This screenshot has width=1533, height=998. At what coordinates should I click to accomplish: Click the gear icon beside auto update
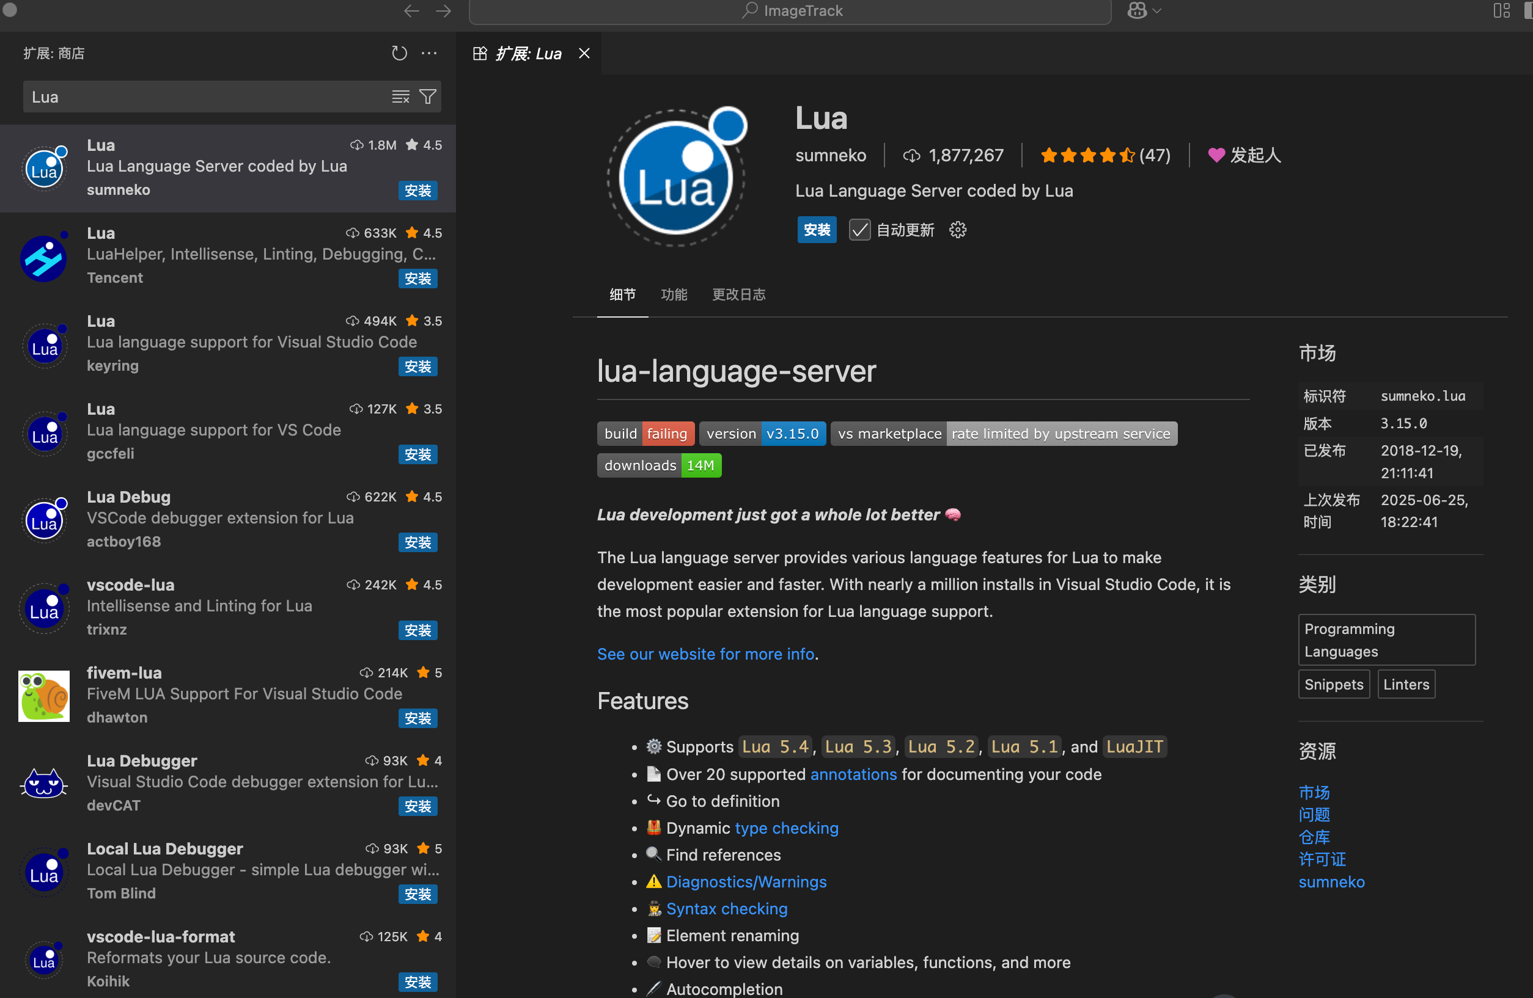click(x=958, y=230)
